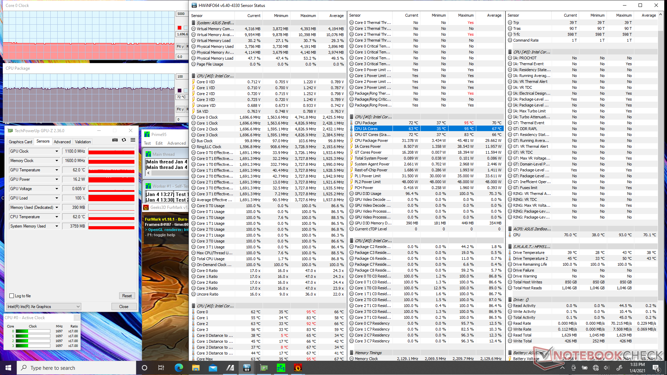Open the GPU-Z hamburger menu icon
The image size is (667, 375).
coord(133,140)
